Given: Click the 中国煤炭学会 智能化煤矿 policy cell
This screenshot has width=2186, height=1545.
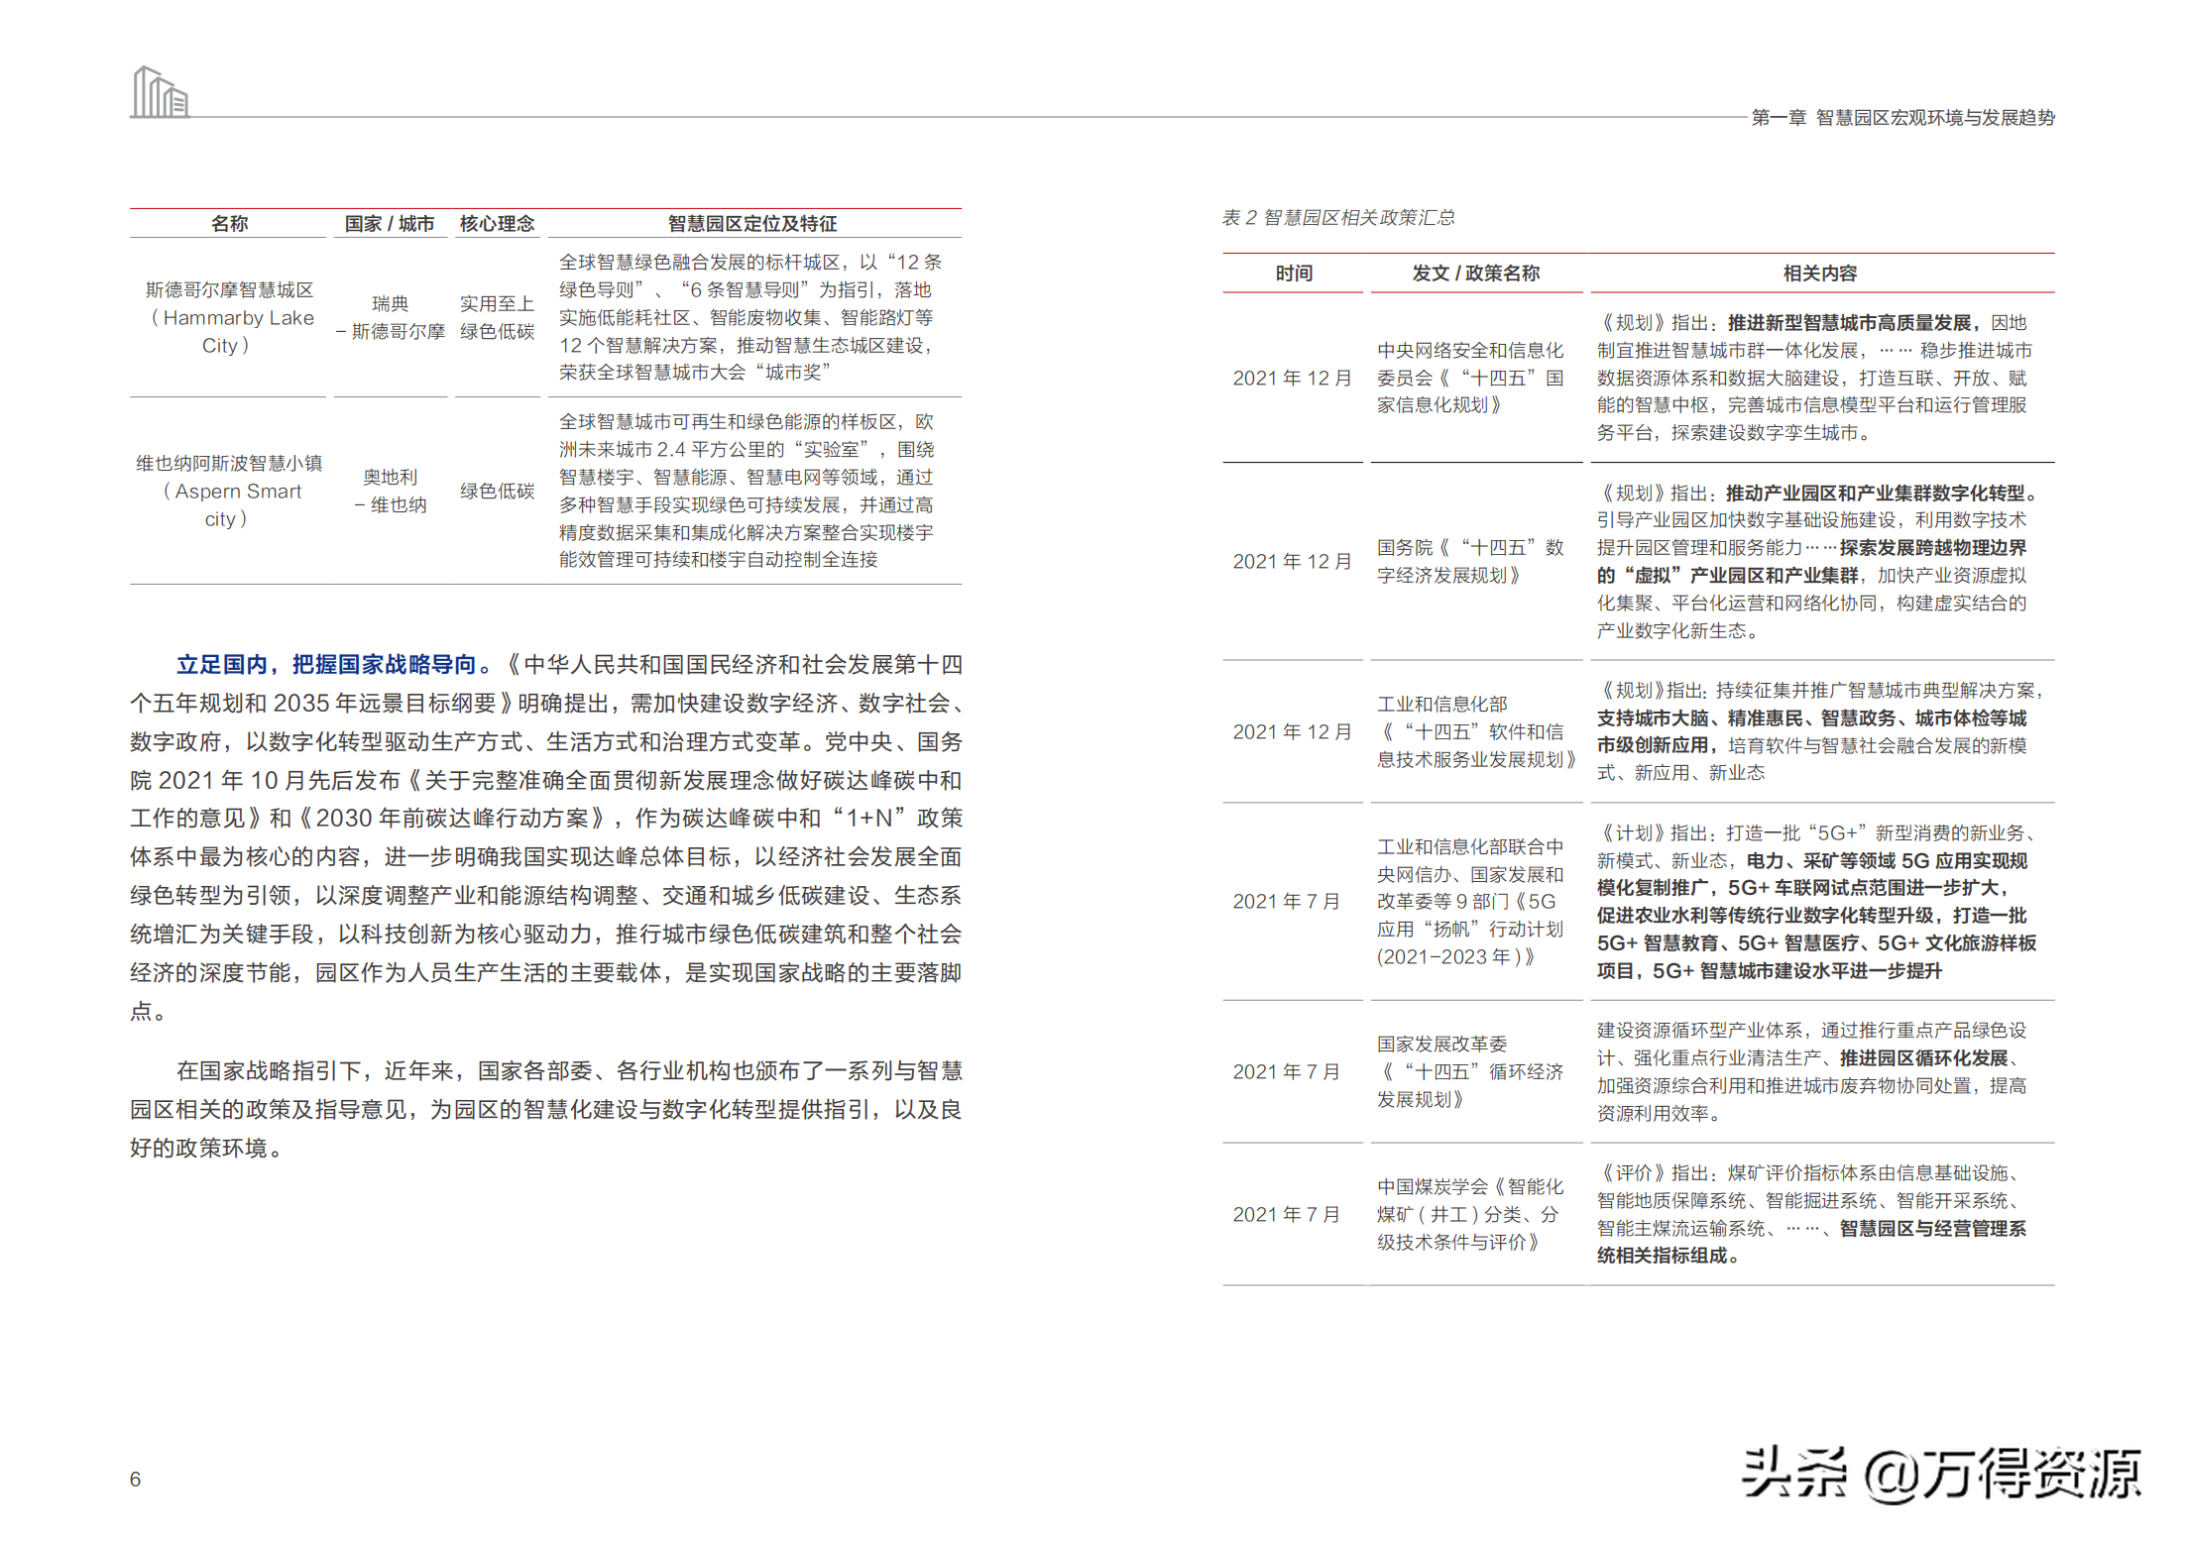Looking at the screenshot, I should (1470, 1214).
